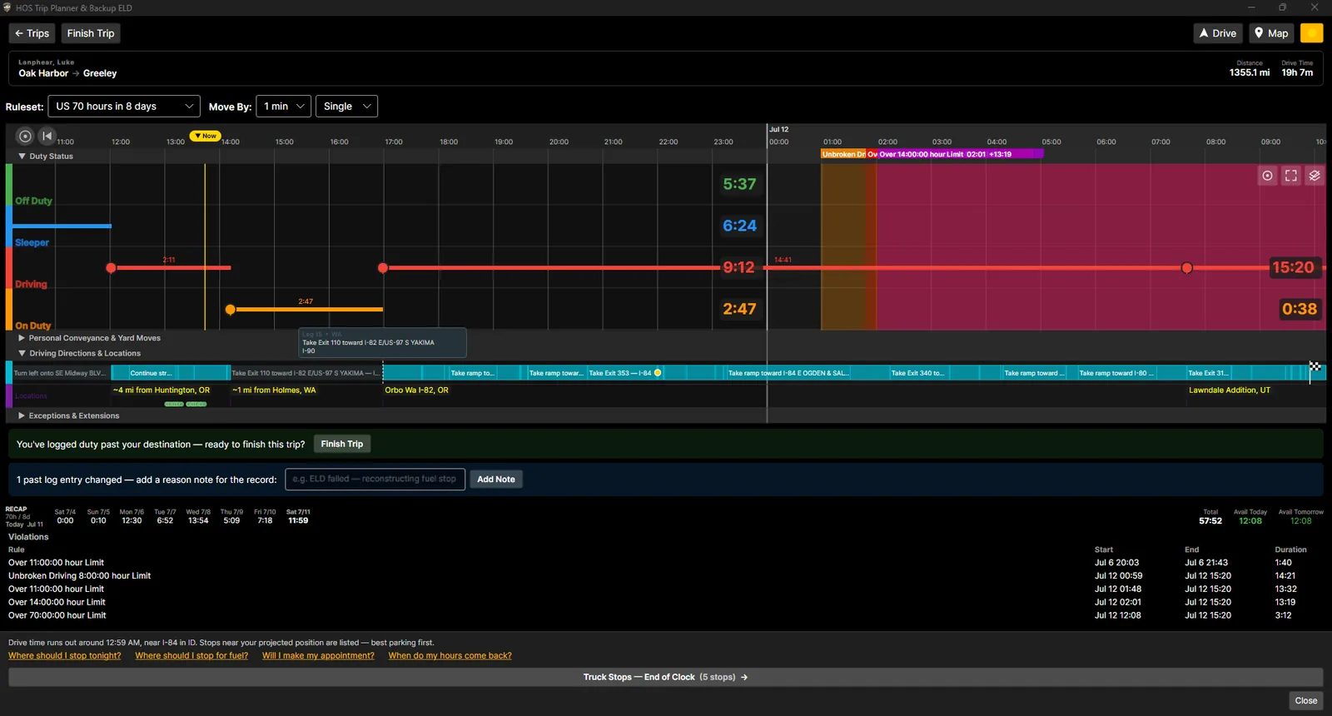Select the Thu 7/9 recap day
Image resolution: width=1332 pixels, height=716 pixels.
pos(231,516)
